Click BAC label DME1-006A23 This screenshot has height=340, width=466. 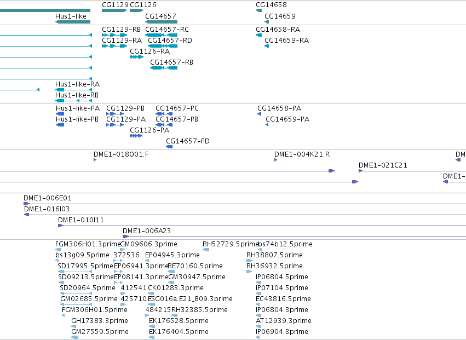[x=147, y=232]
